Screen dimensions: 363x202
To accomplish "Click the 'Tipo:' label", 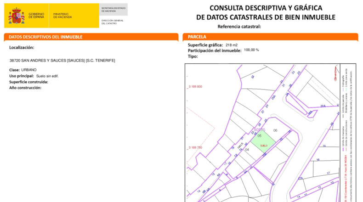I will tap(193, 56).
